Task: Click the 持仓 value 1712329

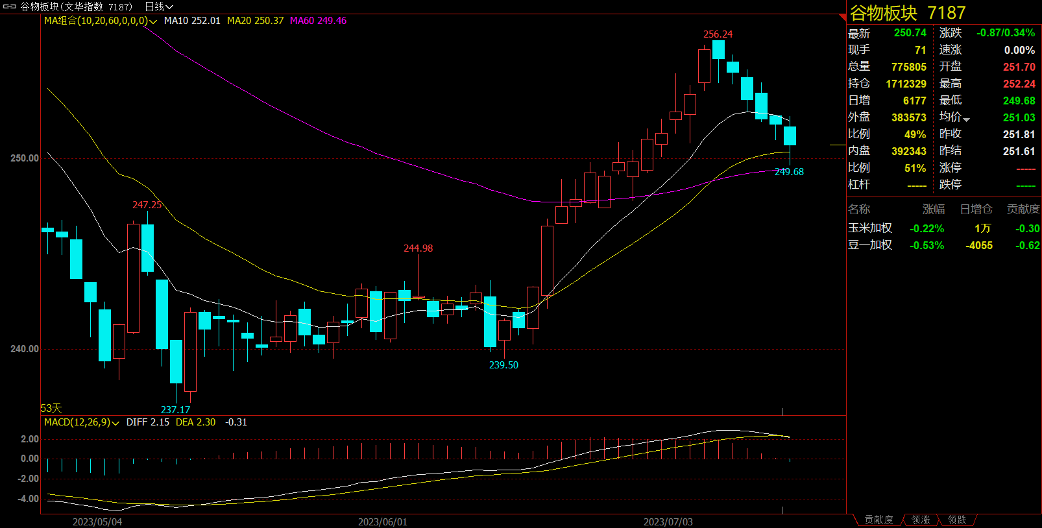Action: point(906,84)
